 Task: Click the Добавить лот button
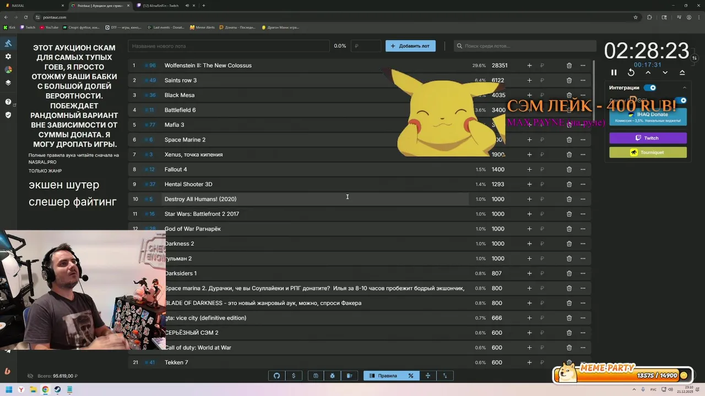point(410,46)
